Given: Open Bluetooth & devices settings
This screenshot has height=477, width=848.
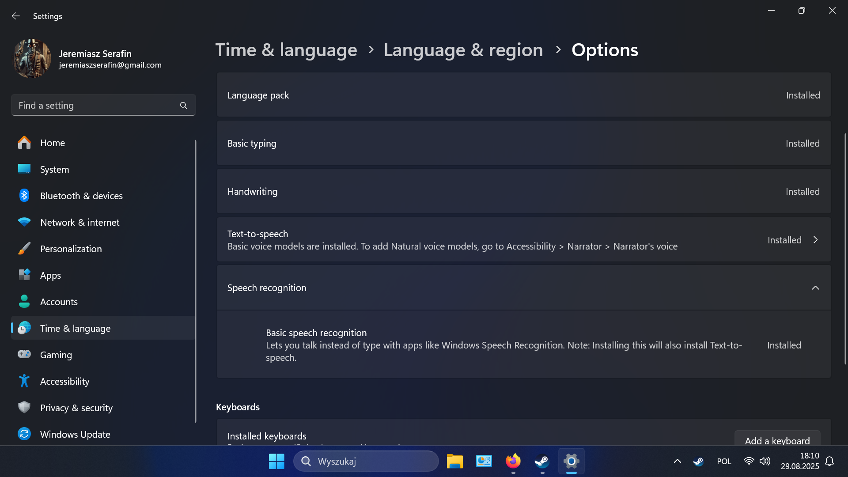Looking at the screenshot, I should click(x=81, y=196).
